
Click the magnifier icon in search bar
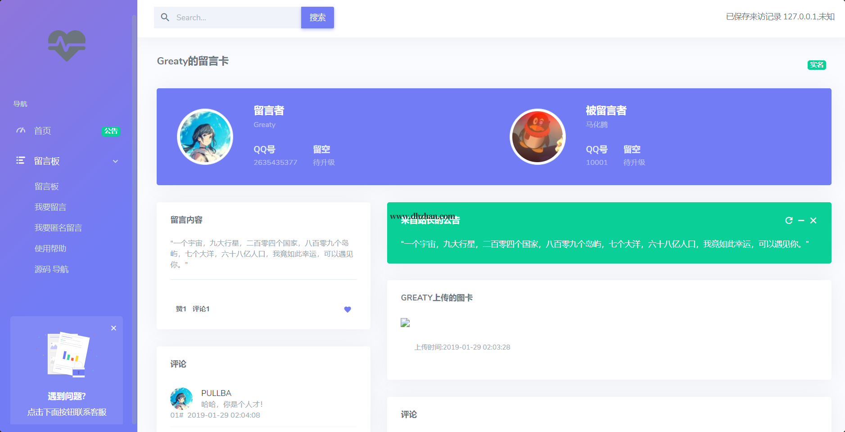[x=165, y=18]
